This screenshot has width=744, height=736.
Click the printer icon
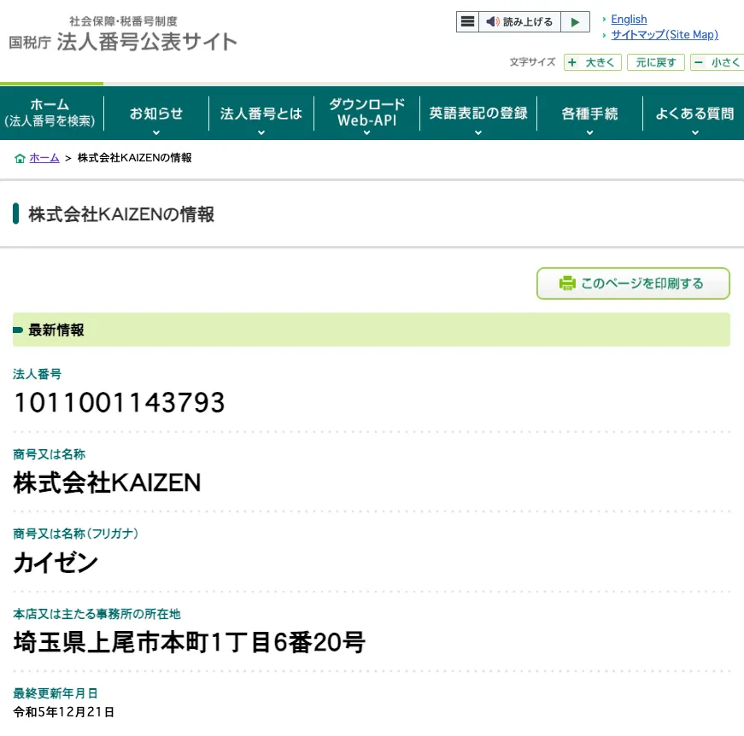point(567,283)
